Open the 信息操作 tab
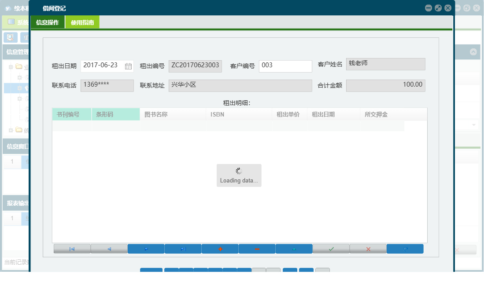The height and width of the screenshot is (288, 484). (x=47, y=21)
